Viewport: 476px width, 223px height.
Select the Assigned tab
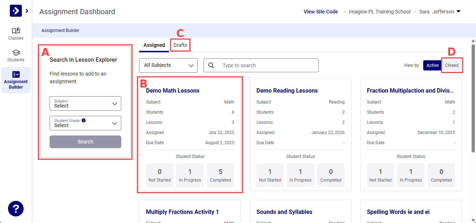154,45
